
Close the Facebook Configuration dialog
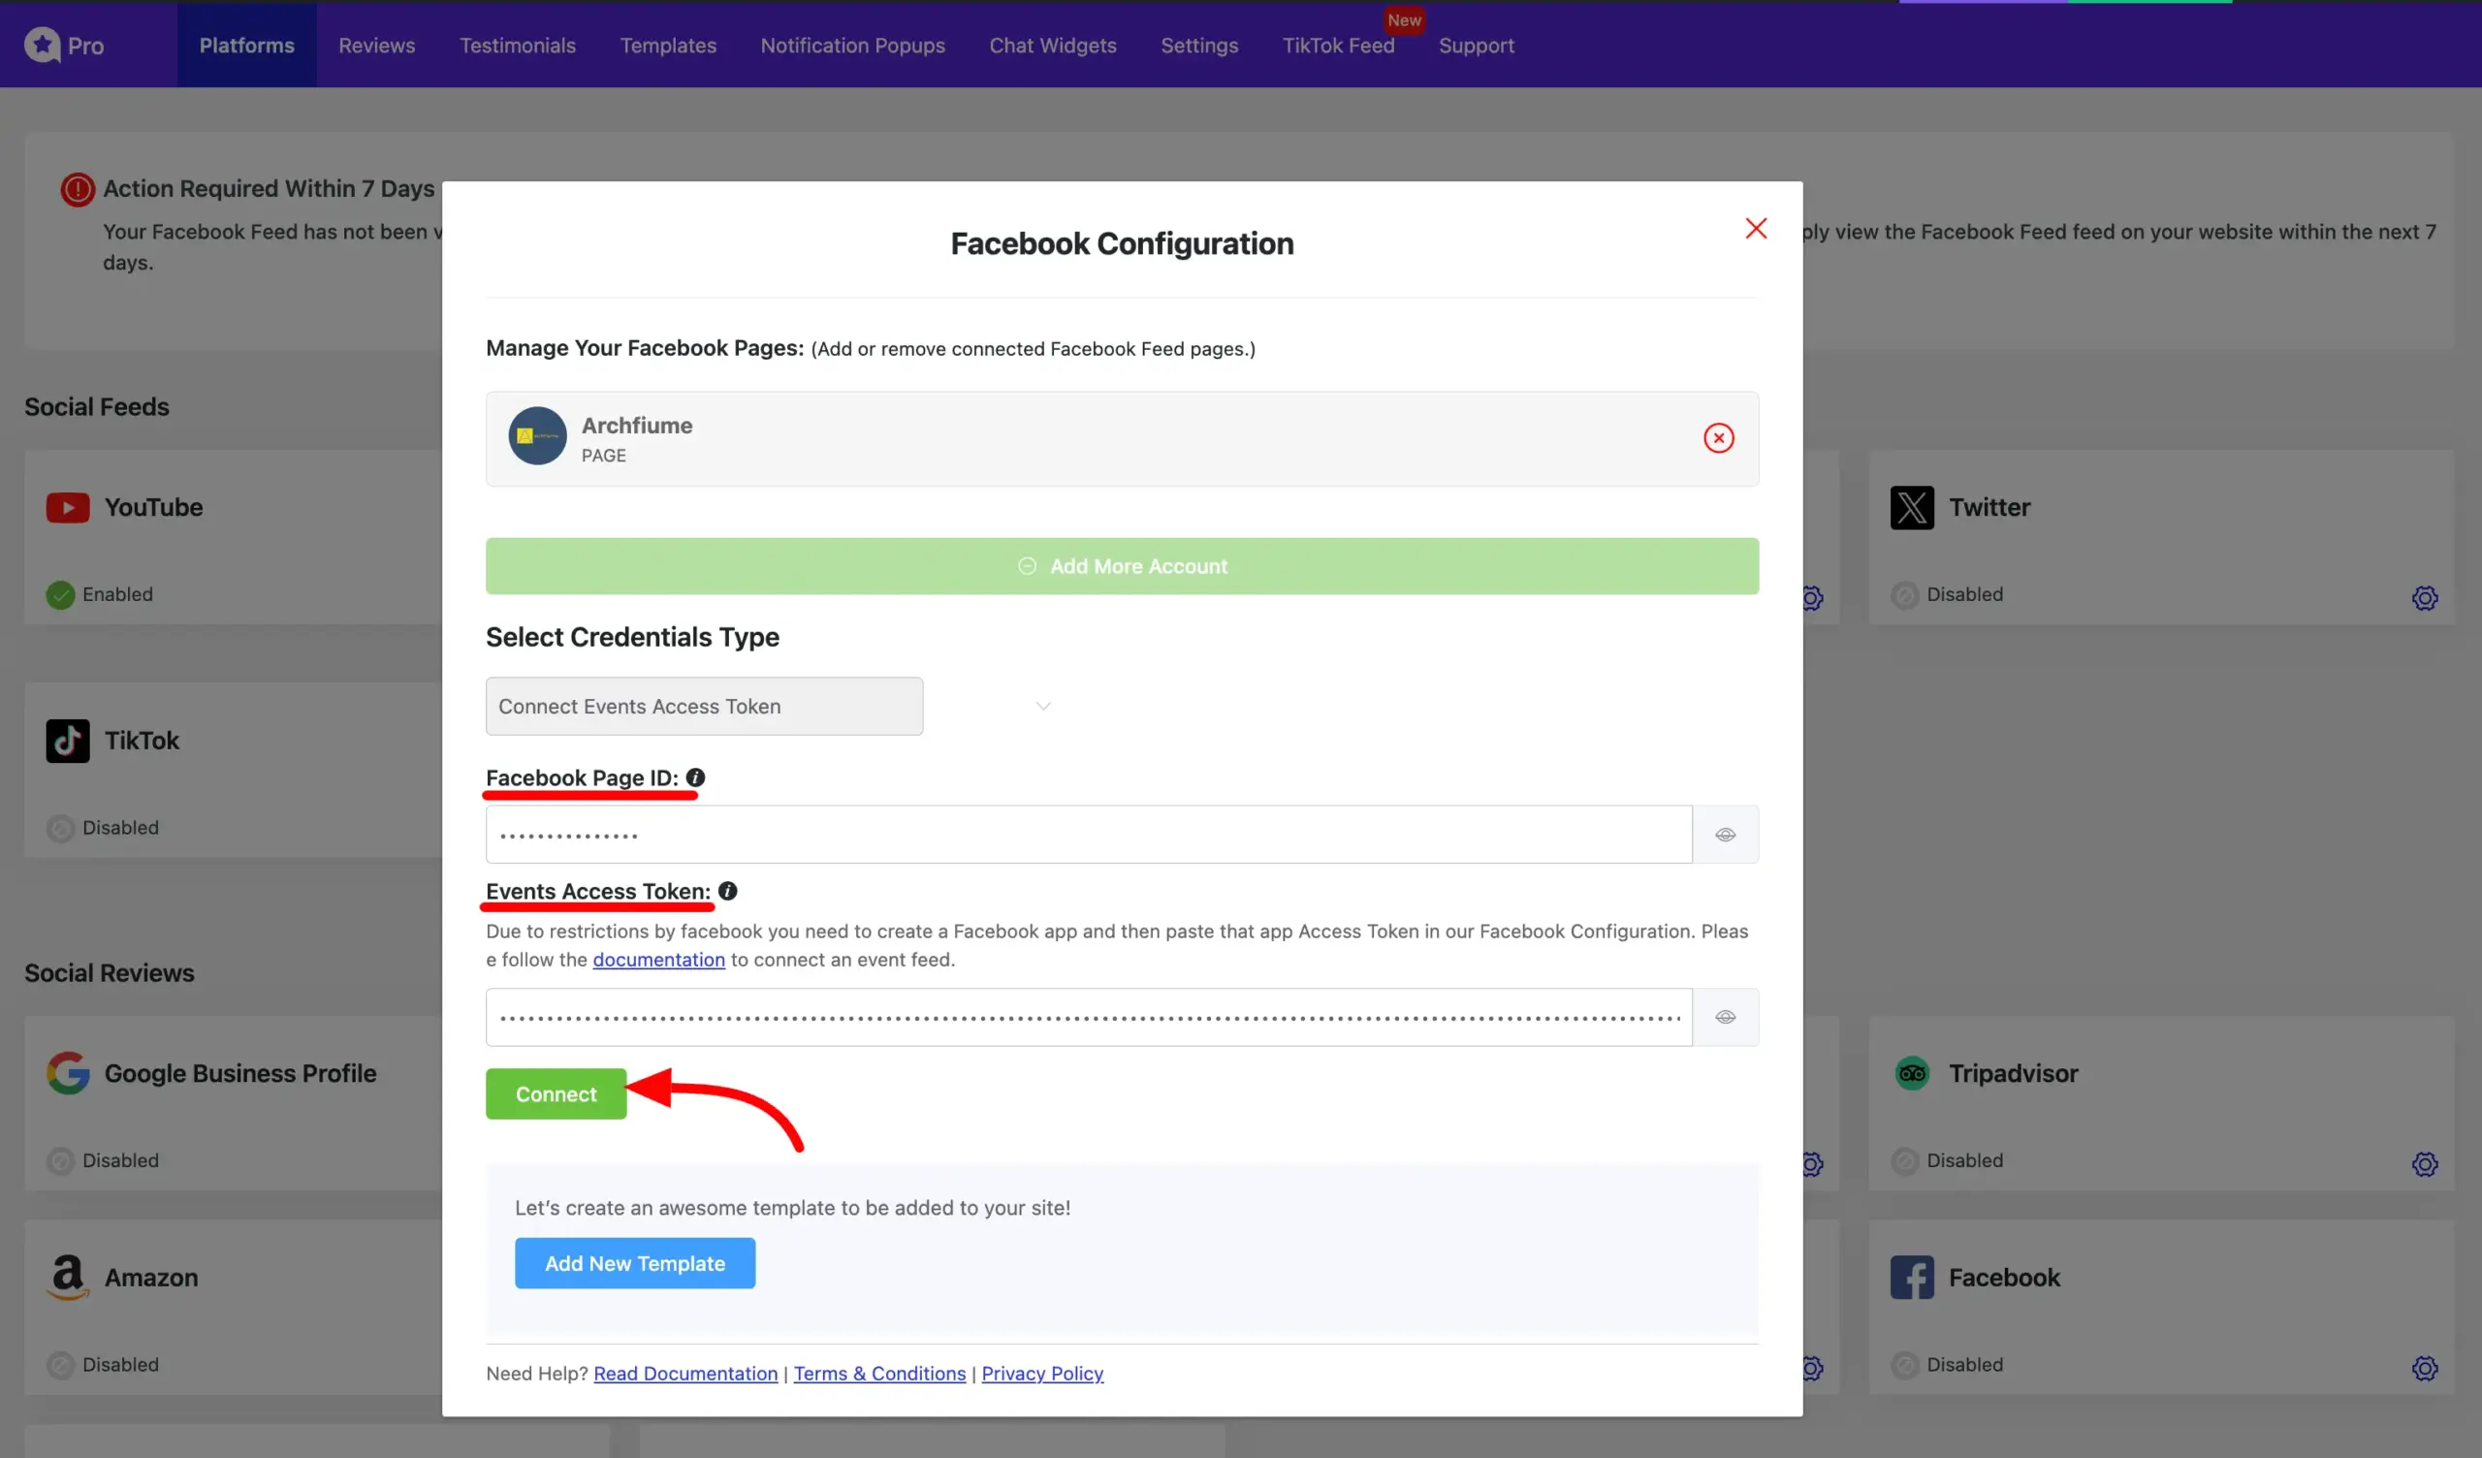tap(1755, 228)
